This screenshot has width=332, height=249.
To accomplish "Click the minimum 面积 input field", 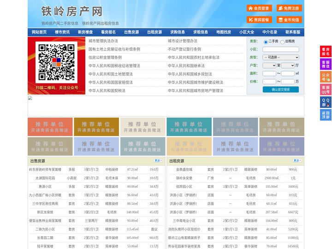I will click(269, 73).
